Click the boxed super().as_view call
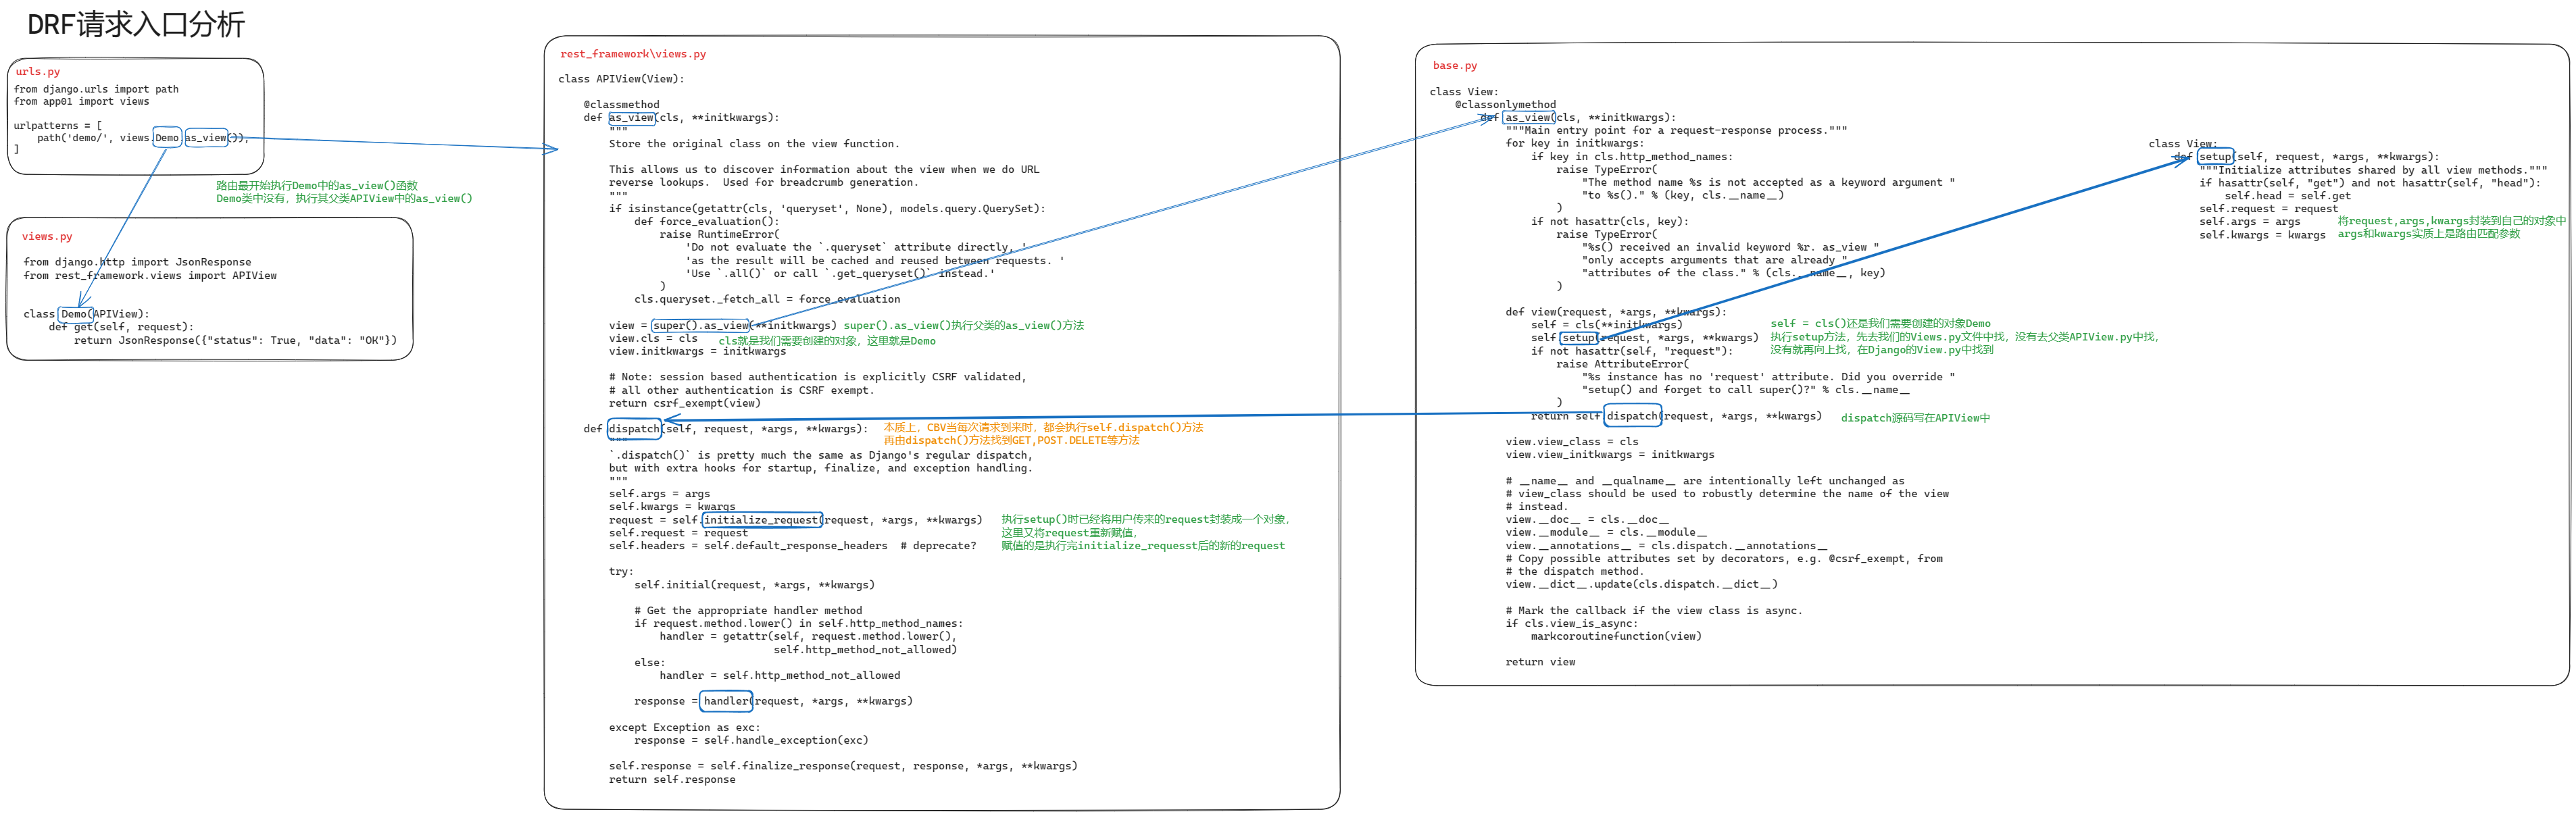The width and height of the screenshot is (2576, 816). tap(700, 326)
